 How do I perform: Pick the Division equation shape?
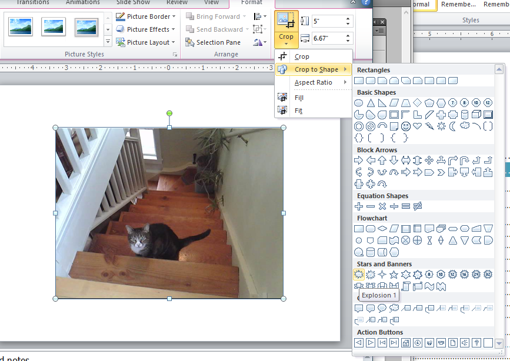point(394,206)
